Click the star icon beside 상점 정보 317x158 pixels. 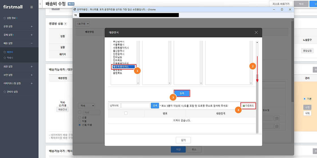(x=5, y=18)
